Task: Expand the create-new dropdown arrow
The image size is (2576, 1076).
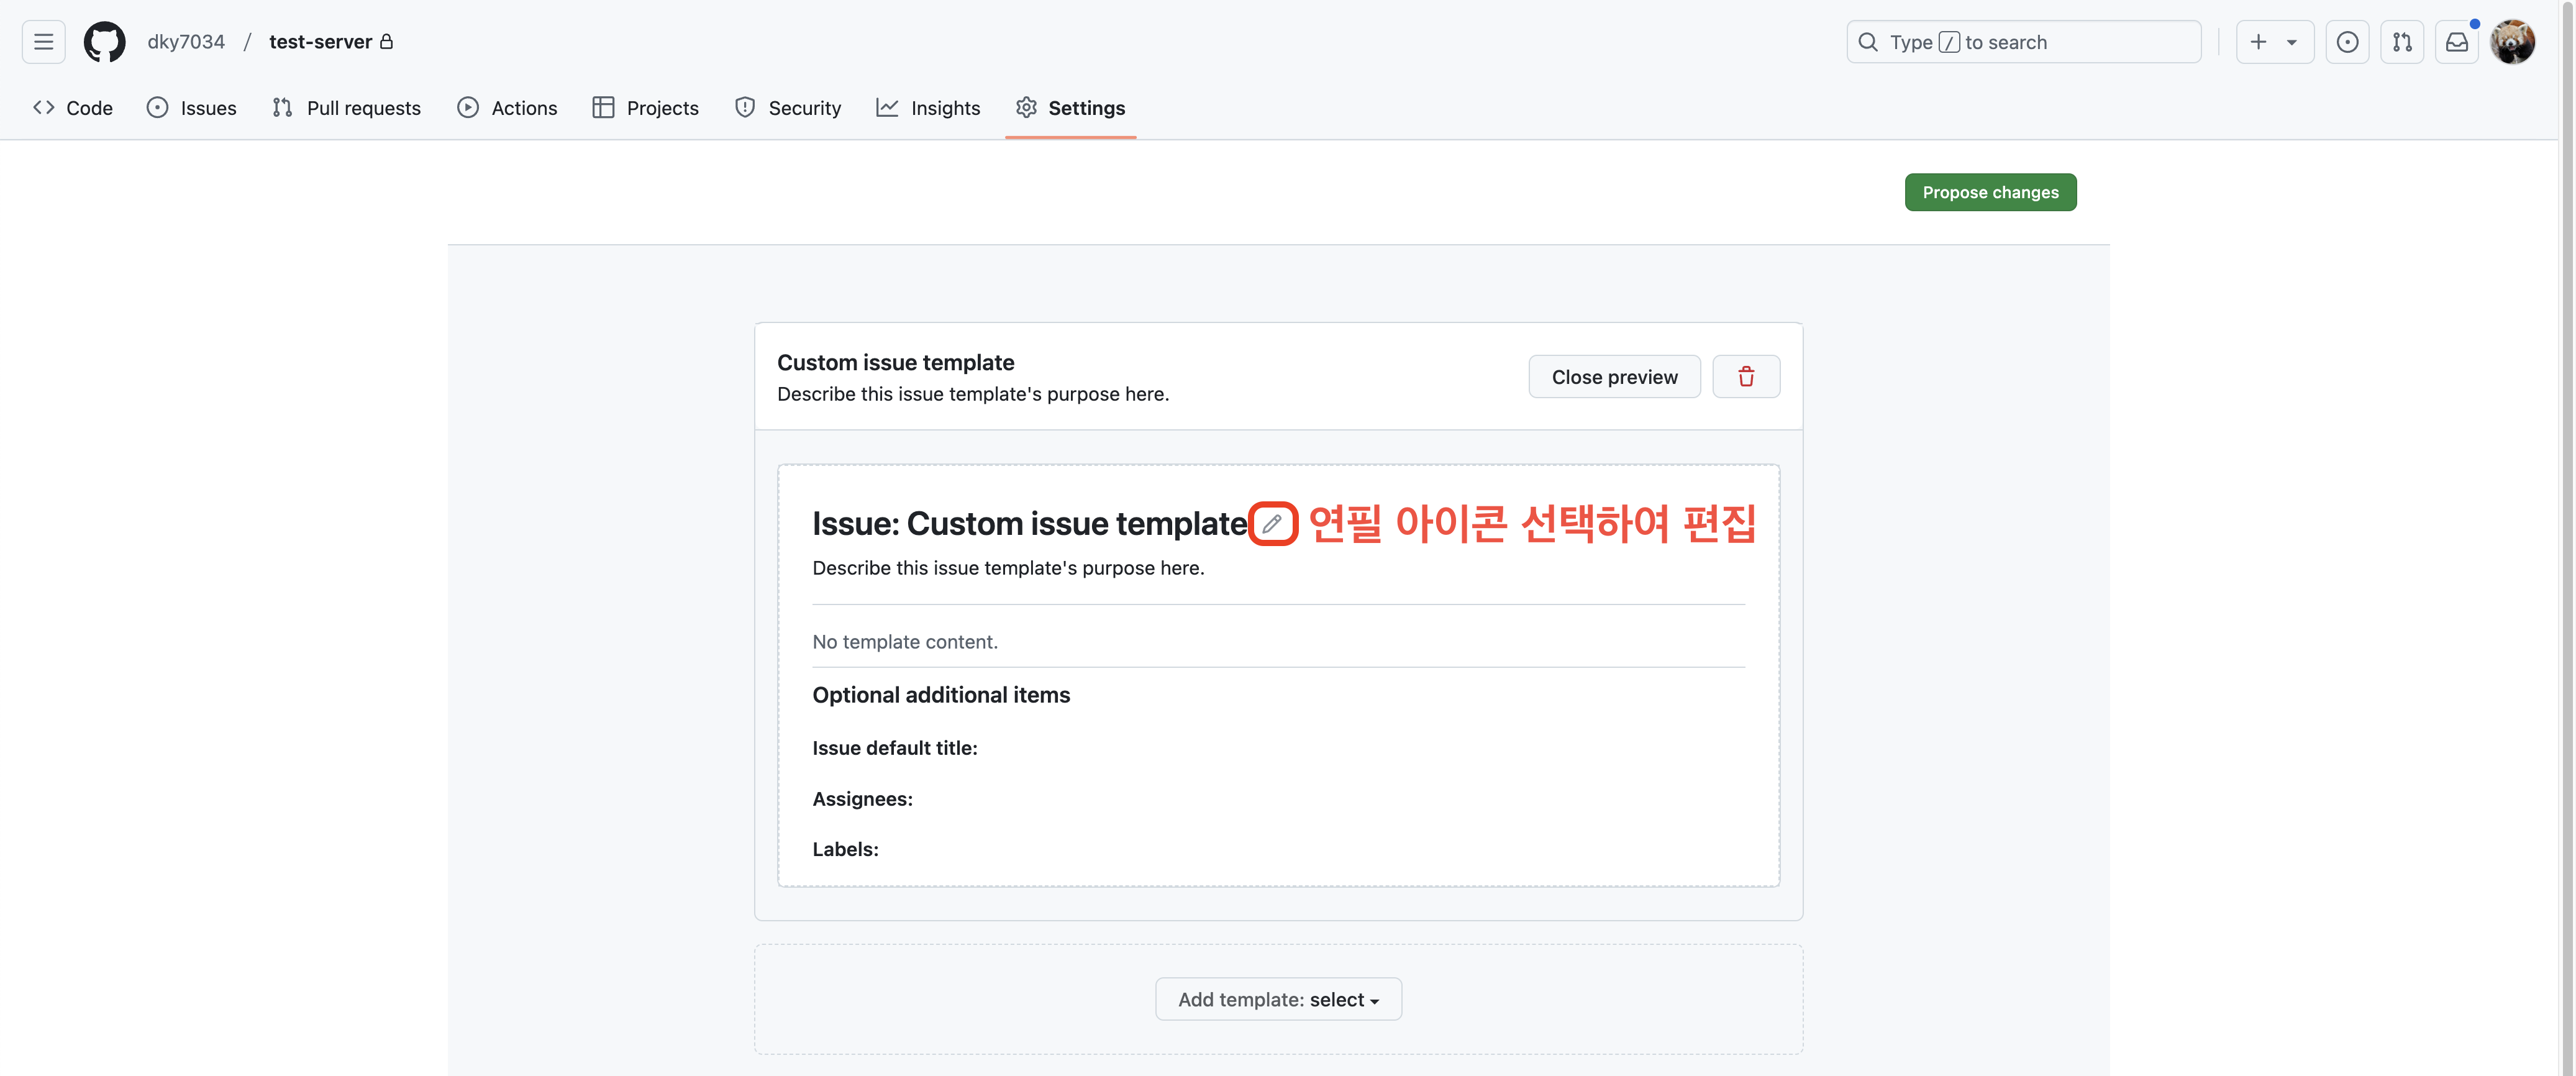Action: pyautogui.click(x=2291, y=42)
